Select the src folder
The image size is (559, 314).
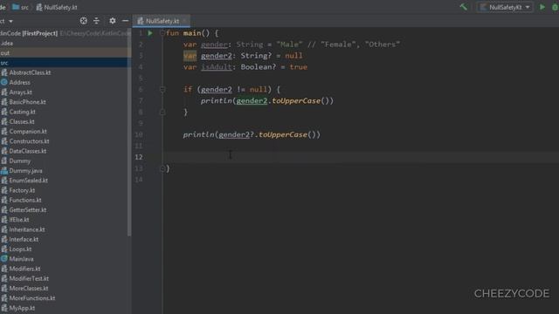4,63
